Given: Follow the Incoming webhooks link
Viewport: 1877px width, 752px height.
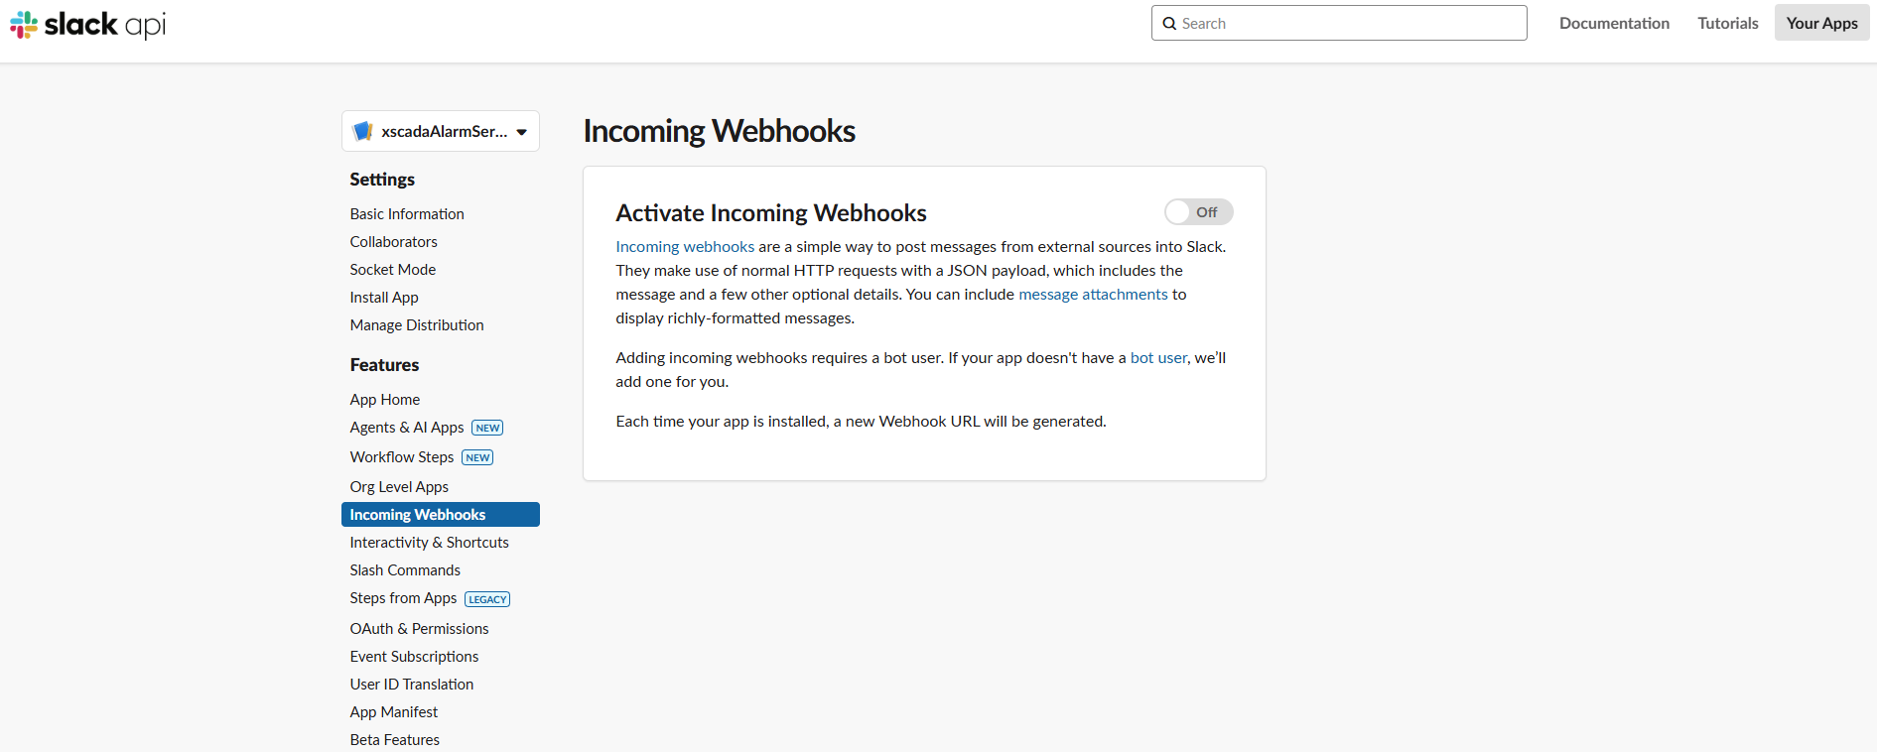Looking at the screenshot, I should 685,247.
